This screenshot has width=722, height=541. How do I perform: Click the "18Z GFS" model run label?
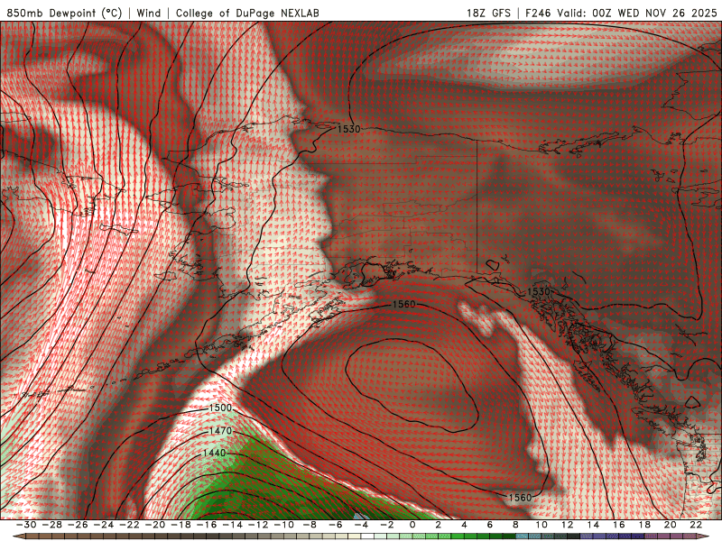488,13
